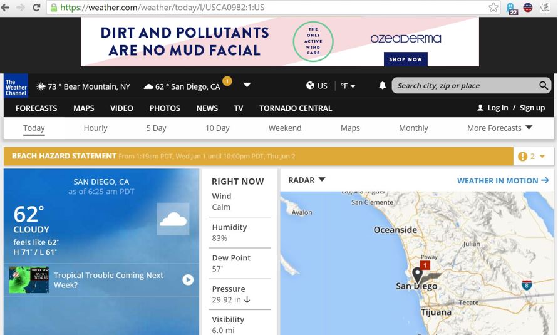Switch to the Hourly tab
This screenshot has height=335, width=558.
click(x=95, y=128)
